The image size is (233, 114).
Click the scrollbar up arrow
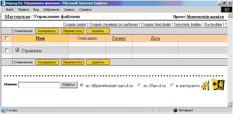(x=230, y=15)
